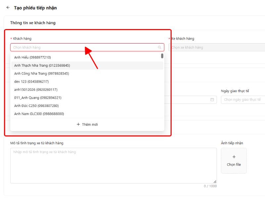Viewport: 265px width, 198px height.
Task: Pick Anh Nam GLC300 (0988688000)
Action: [39, 114]
